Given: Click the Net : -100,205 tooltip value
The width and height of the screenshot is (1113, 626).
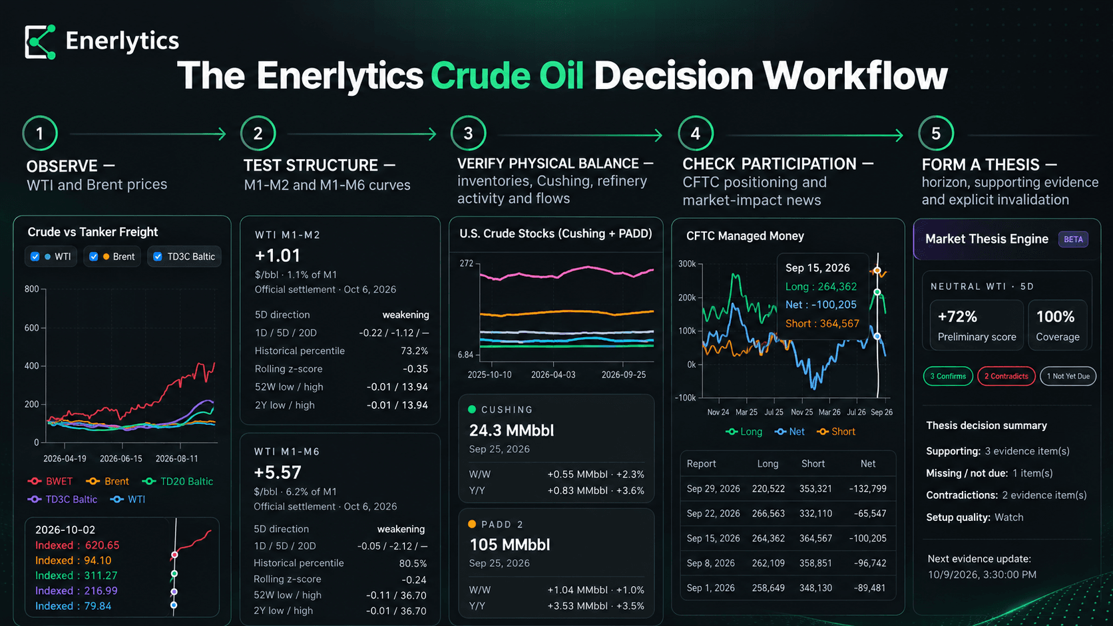Looking at the screenshot, I should [821, 305].
